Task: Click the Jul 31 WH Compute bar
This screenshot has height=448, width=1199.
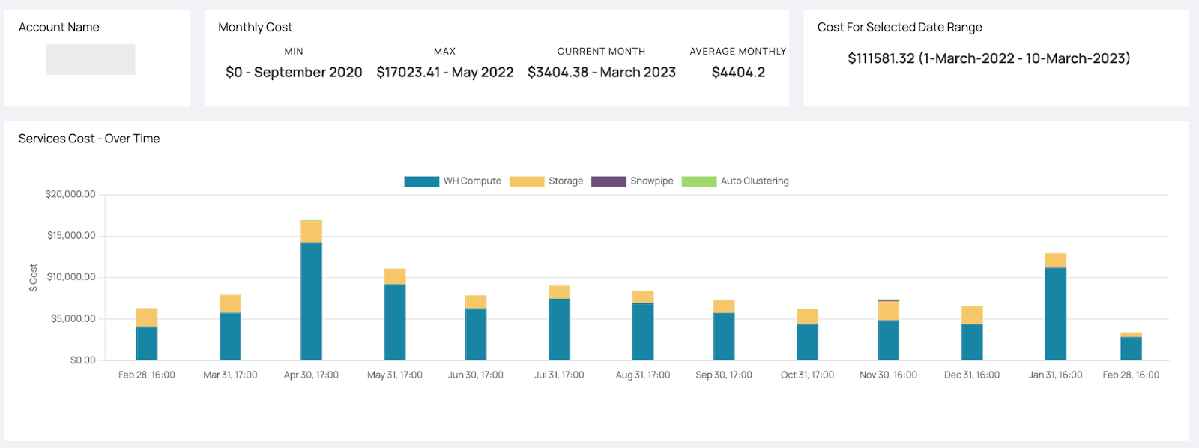Action: pos(559,330)
